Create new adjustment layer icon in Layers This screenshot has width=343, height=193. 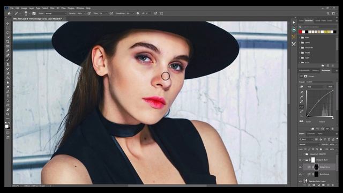click(319, 185)
